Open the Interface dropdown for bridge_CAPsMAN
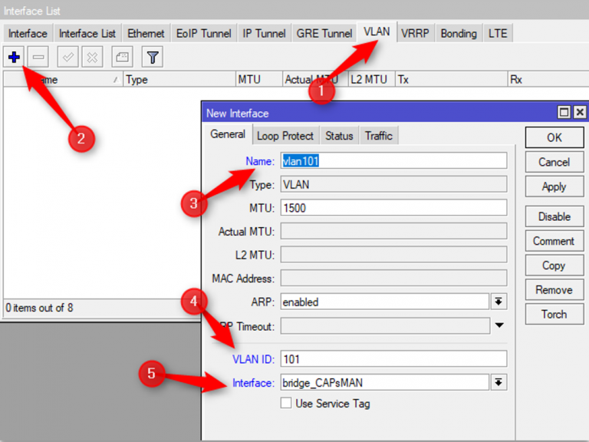This screenshot has width=589, height=442. point(498,382)
